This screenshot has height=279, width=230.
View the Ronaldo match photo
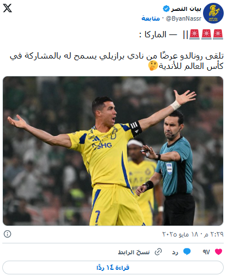[113, 151]
